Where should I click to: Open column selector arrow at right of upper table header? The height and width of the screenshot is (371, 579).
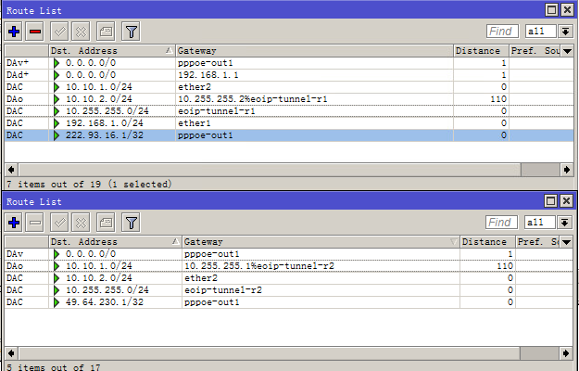tap(567, 50)
